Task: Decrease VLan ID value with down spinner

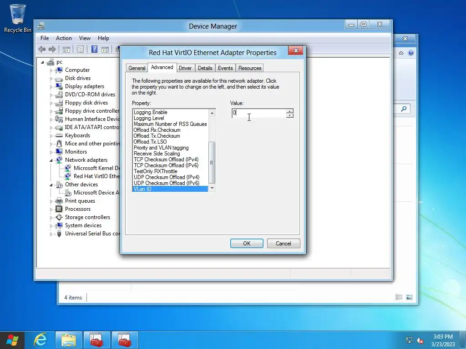Action: (290, 115)
